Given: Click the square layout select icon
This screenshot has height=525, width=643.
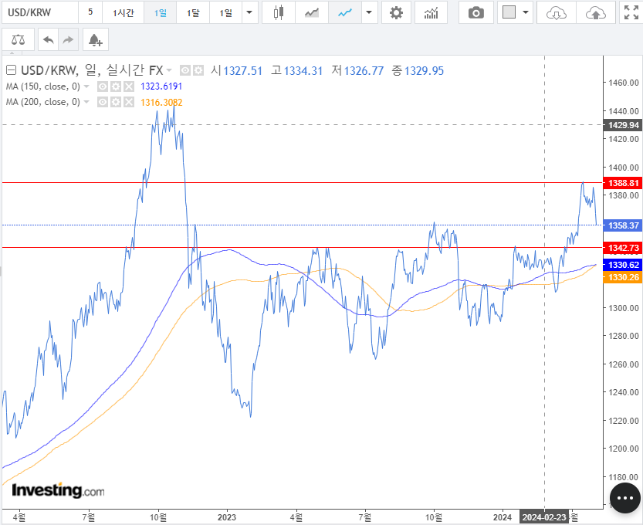Looking at the screenshot, I should pyautogui.click(x=509, y=12).
